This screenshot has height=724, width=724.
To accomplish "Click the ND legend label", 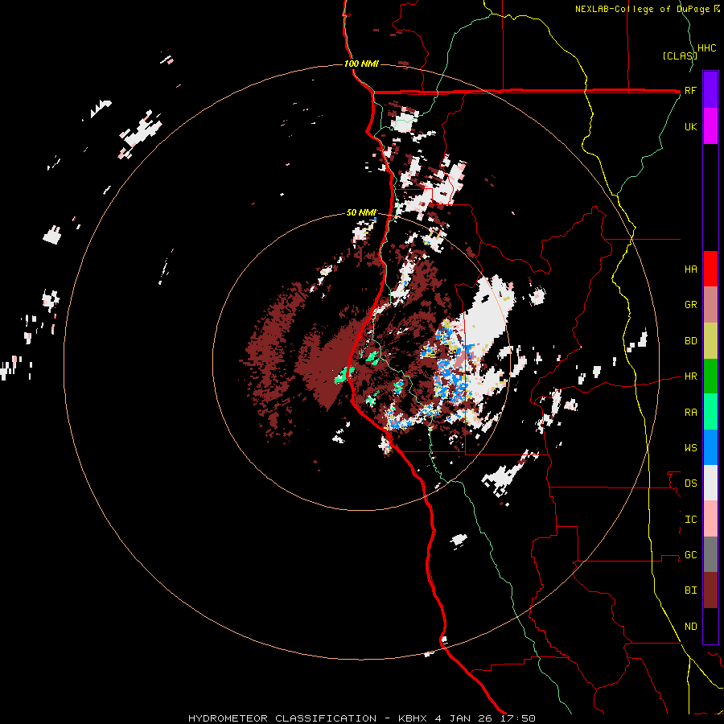I will click(x=690, y=627).
